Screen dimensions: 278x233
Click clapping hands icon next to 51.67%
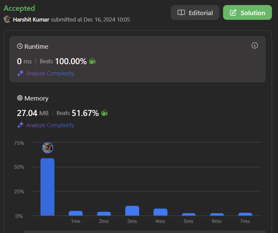click(x=104, y=113)
